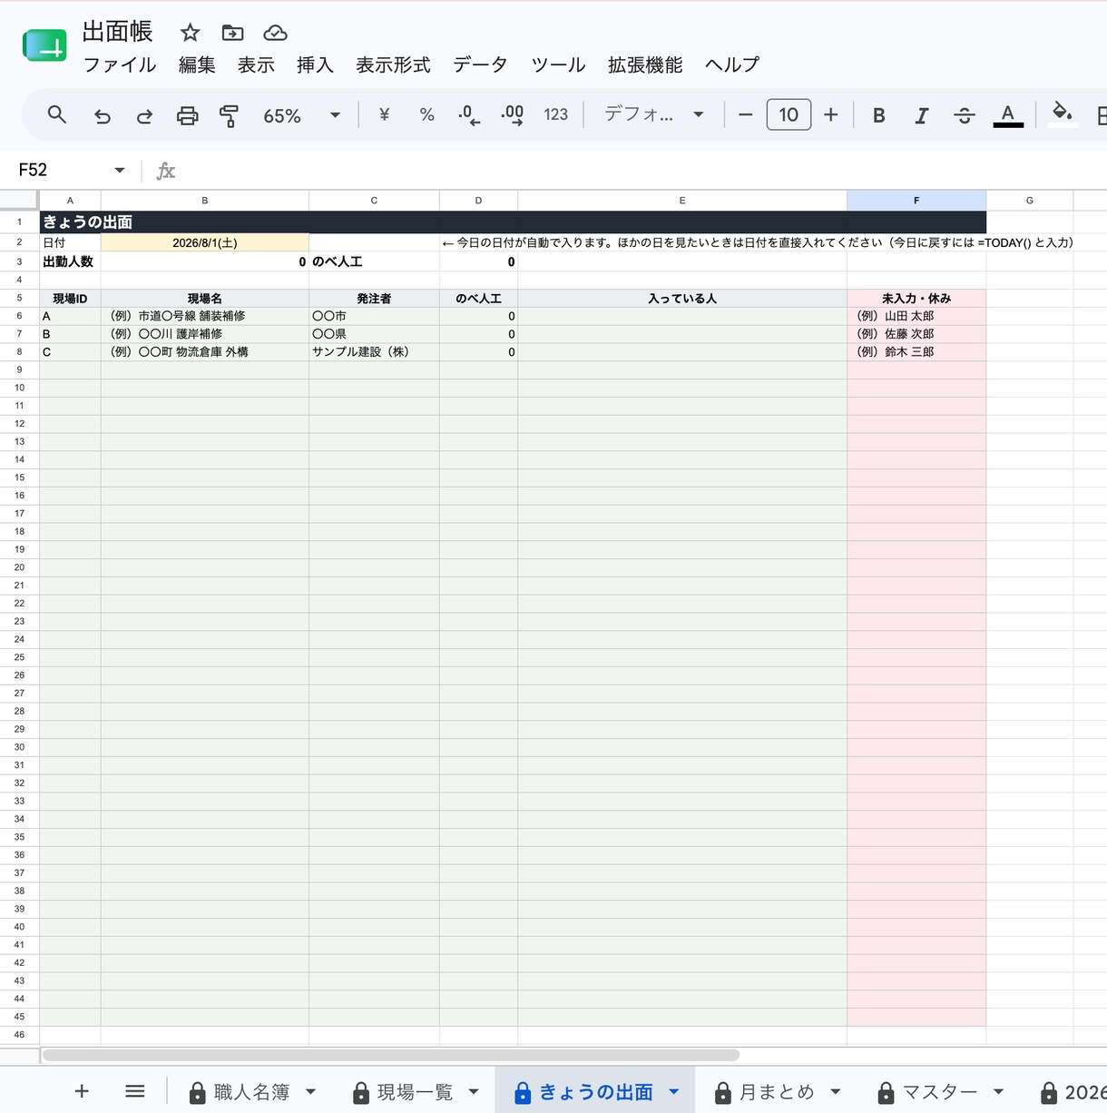Open 現場一覧 tab dropdown arrow

click(474, 1092)
